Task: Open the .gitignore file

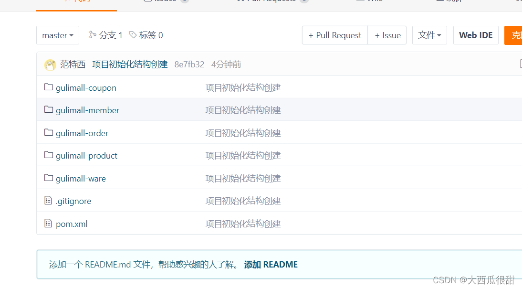Action: pos(73,201)
